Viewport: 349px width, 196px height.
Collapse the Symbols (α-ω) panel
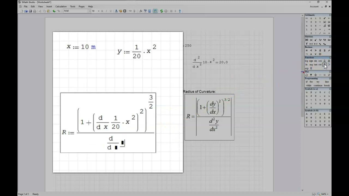point(330,89)
